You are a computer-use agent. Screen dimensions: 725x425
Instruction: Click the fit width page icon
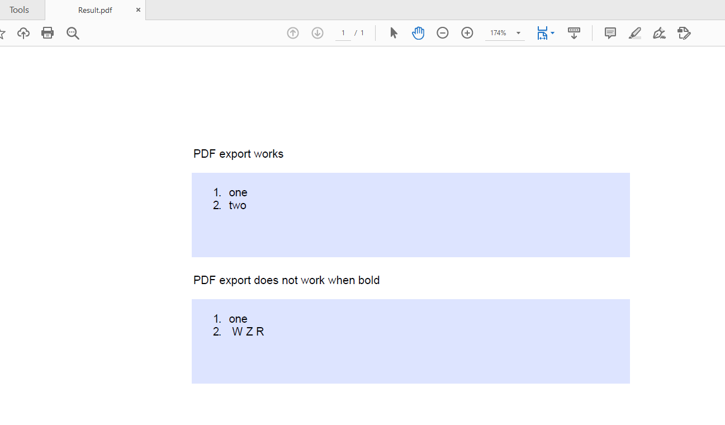coord(542,33)
